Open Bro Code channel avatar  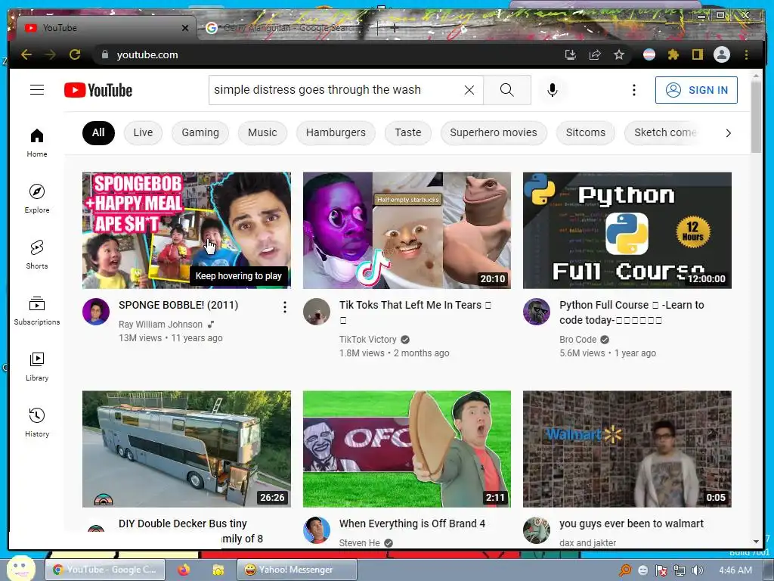pyautogui.click(x=537, y=311)
